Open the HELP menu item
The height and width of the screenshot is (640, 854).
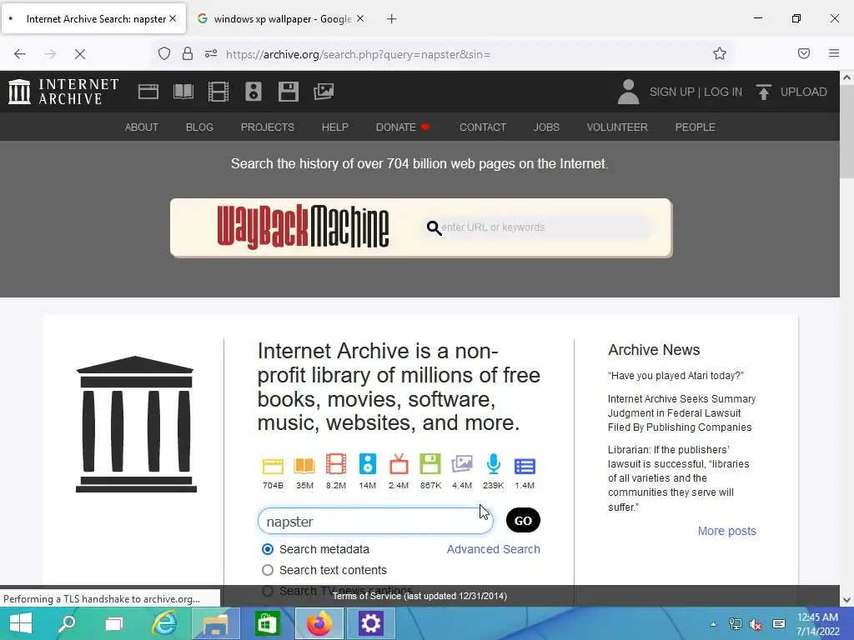(x=335, y=127)
